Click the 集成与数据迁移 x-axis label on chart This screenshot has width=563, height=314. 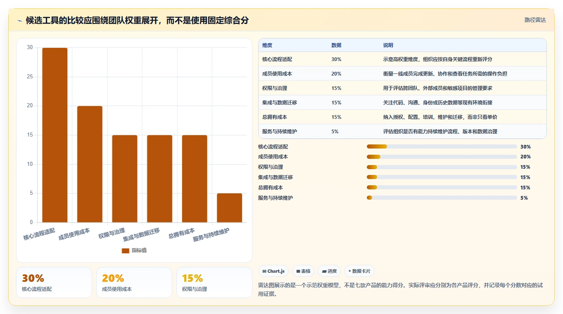[x=141, y=235]
